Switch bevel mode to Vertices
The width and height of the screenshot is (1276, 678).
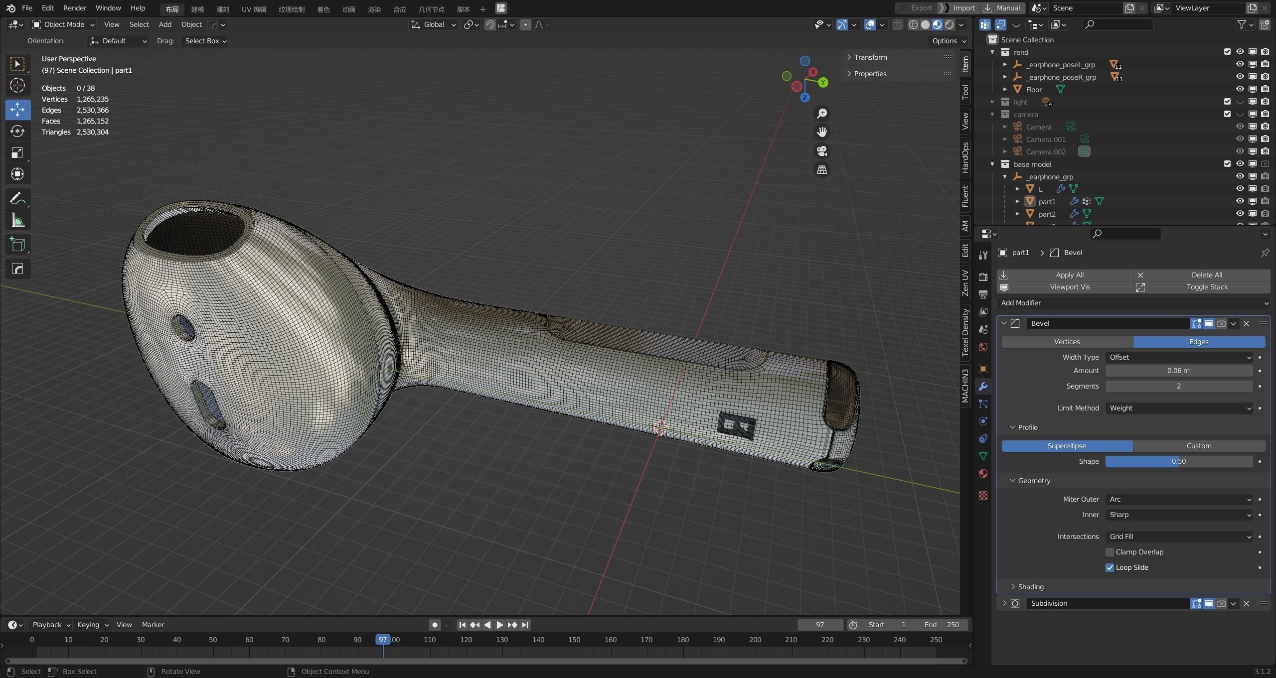(1067, 342)
